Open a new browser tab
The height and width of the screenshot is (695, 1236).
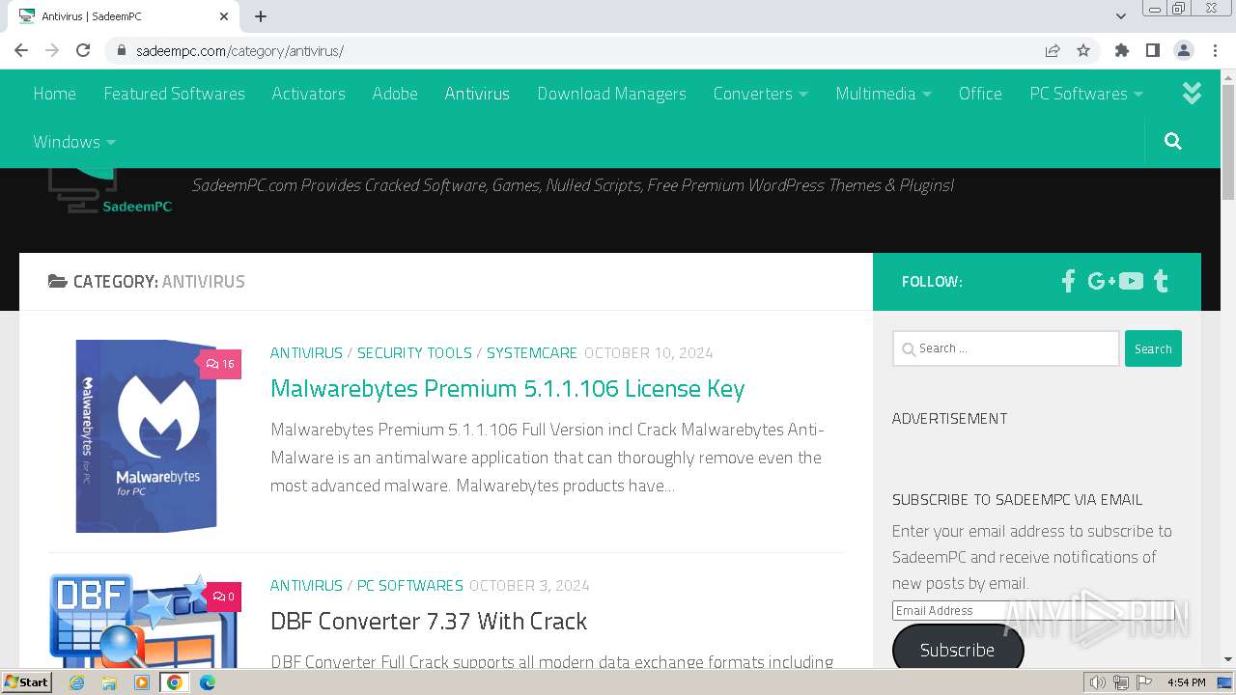261,16
